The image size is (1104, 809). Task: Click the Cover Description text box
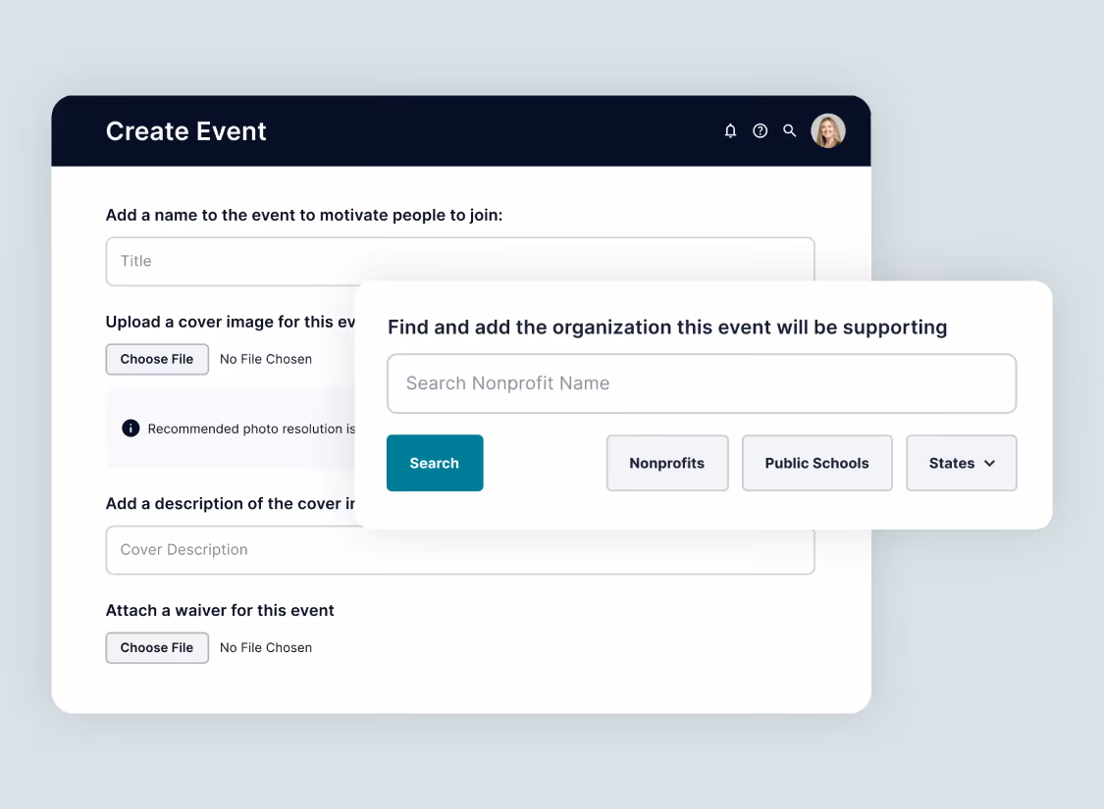245,550
